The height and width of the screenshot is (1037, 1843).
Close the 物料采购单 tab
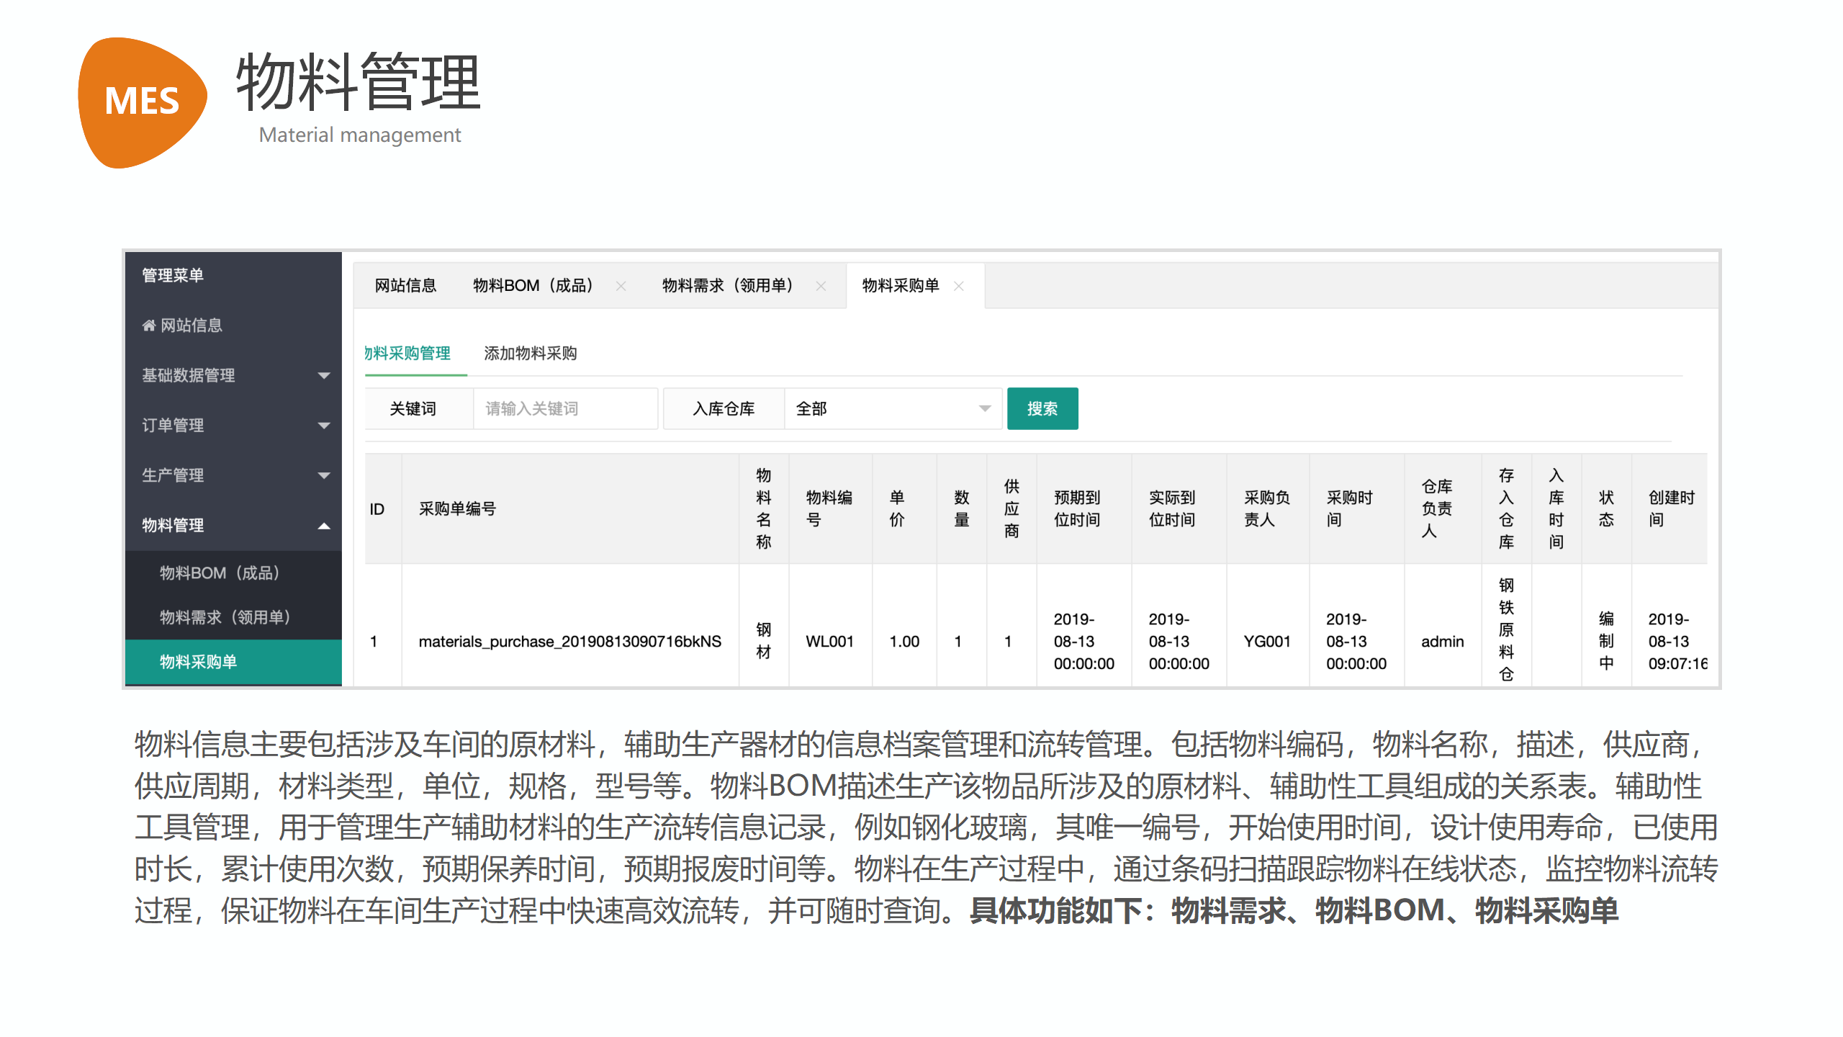click(959, 286)
